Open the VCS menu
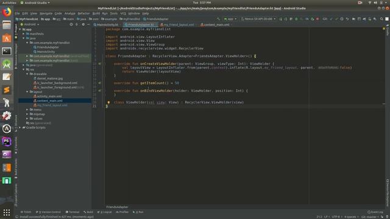The width and height of the screenshot is (390, 219). (x=123, y=13)
